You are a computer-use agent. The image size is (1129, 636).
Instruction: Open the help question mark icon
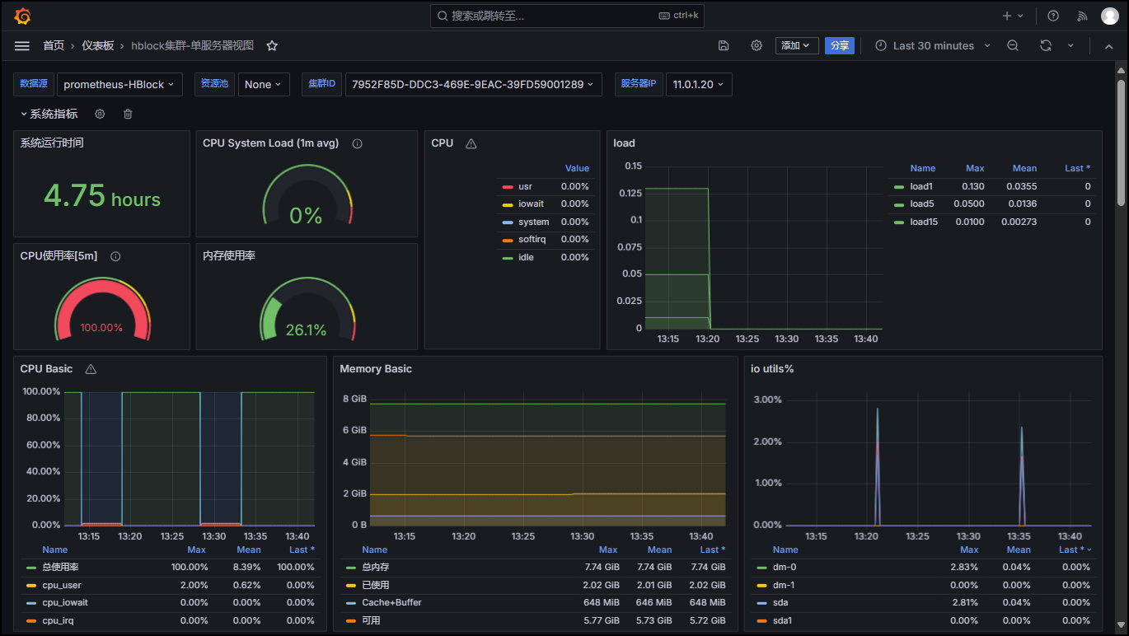tap(1053, 16)
